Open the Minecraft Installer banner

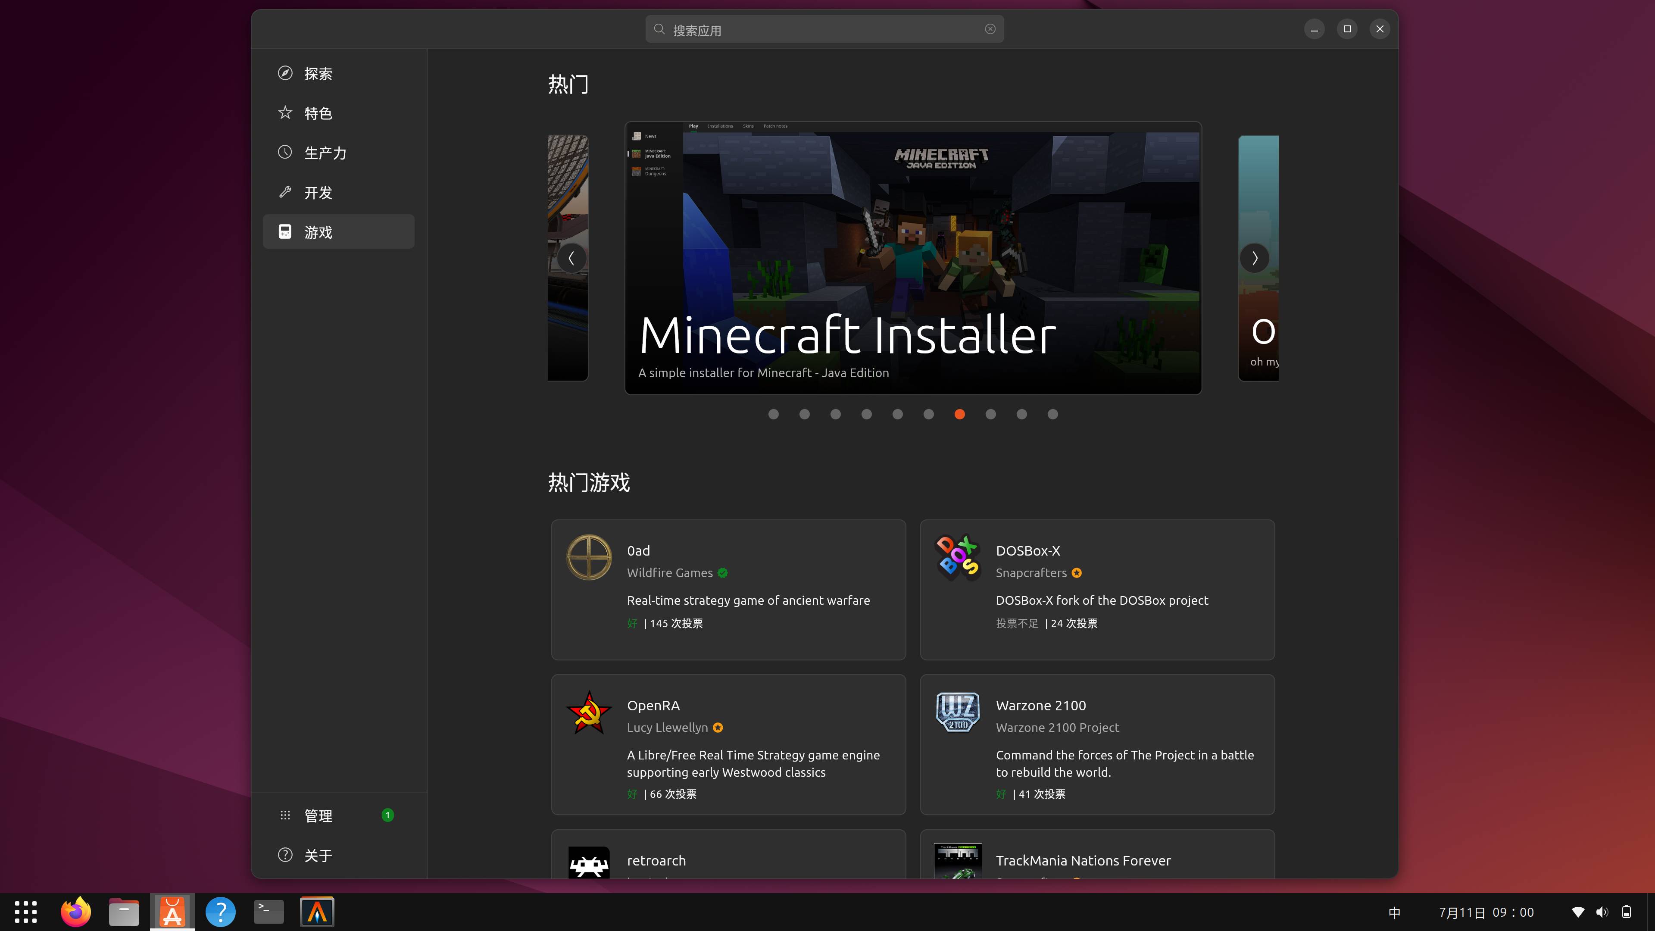(x=913, y=258)
